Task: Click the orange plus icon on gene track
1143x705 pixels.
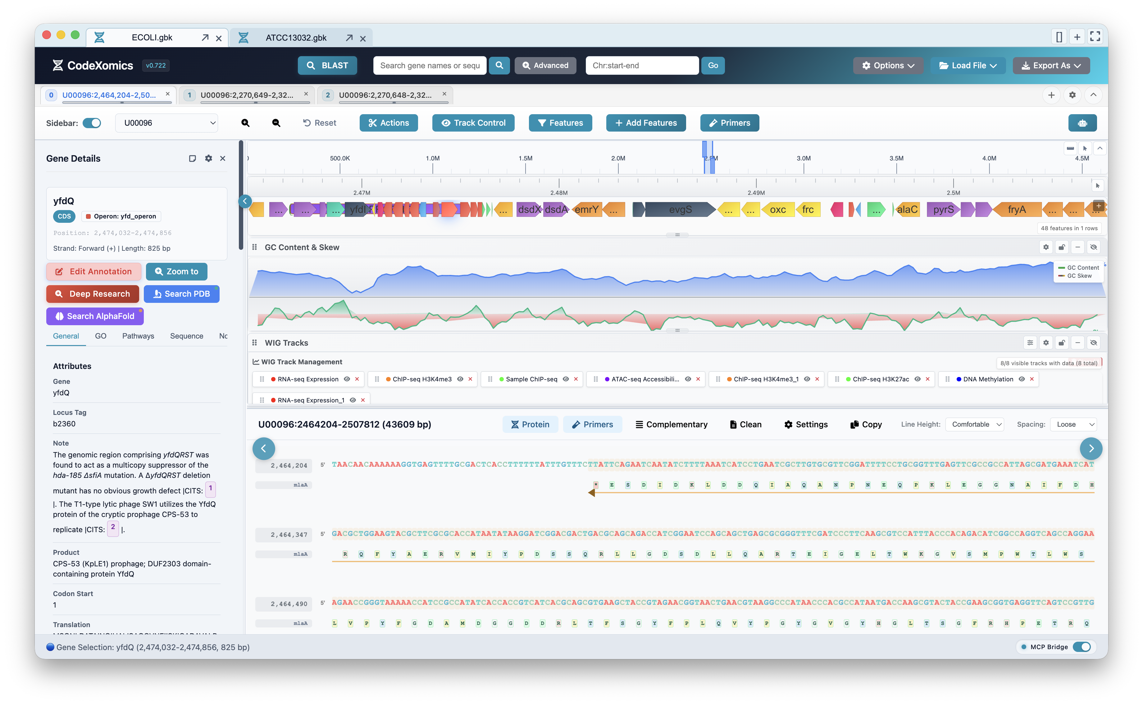Action: tap(1099, 206)
